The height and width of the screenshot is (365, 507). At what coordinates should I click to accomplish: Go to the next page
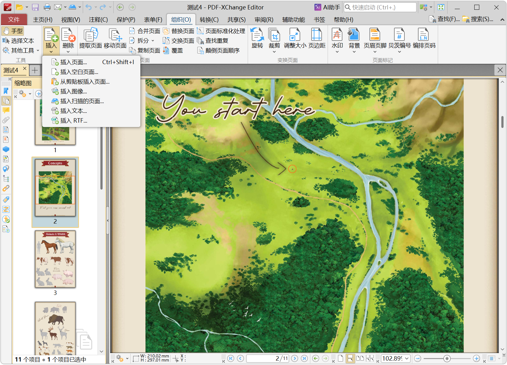pyautogui.click(x=295, y=359)
